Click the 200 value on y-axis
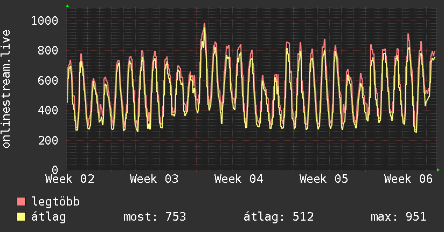Viewport: 444px width, 232px height. point(48,140)
